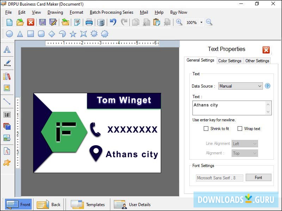
Task: Select the XXXXXXXX phone text on card
Action: pyautogui.click(x=133, y=129)
